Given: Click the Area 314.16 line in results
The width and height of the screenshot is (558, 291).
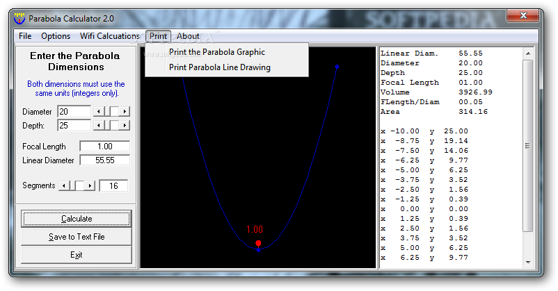Looking at the screenshot, I should (434, 112).
